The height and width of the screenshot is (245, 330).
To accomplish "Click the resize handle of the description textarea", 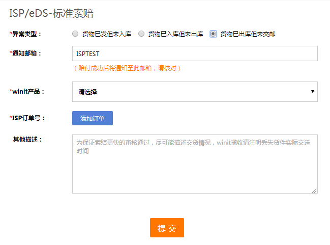I will [314, 190].
